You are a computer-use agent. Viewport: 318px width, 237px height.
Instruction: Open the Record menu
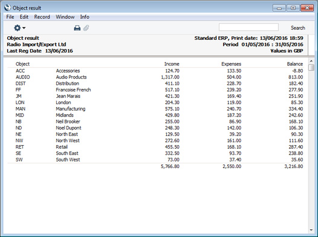pos(42,17)
